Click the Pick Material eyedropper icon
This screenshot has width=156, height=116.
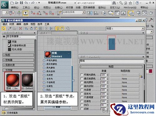[10, 29]
